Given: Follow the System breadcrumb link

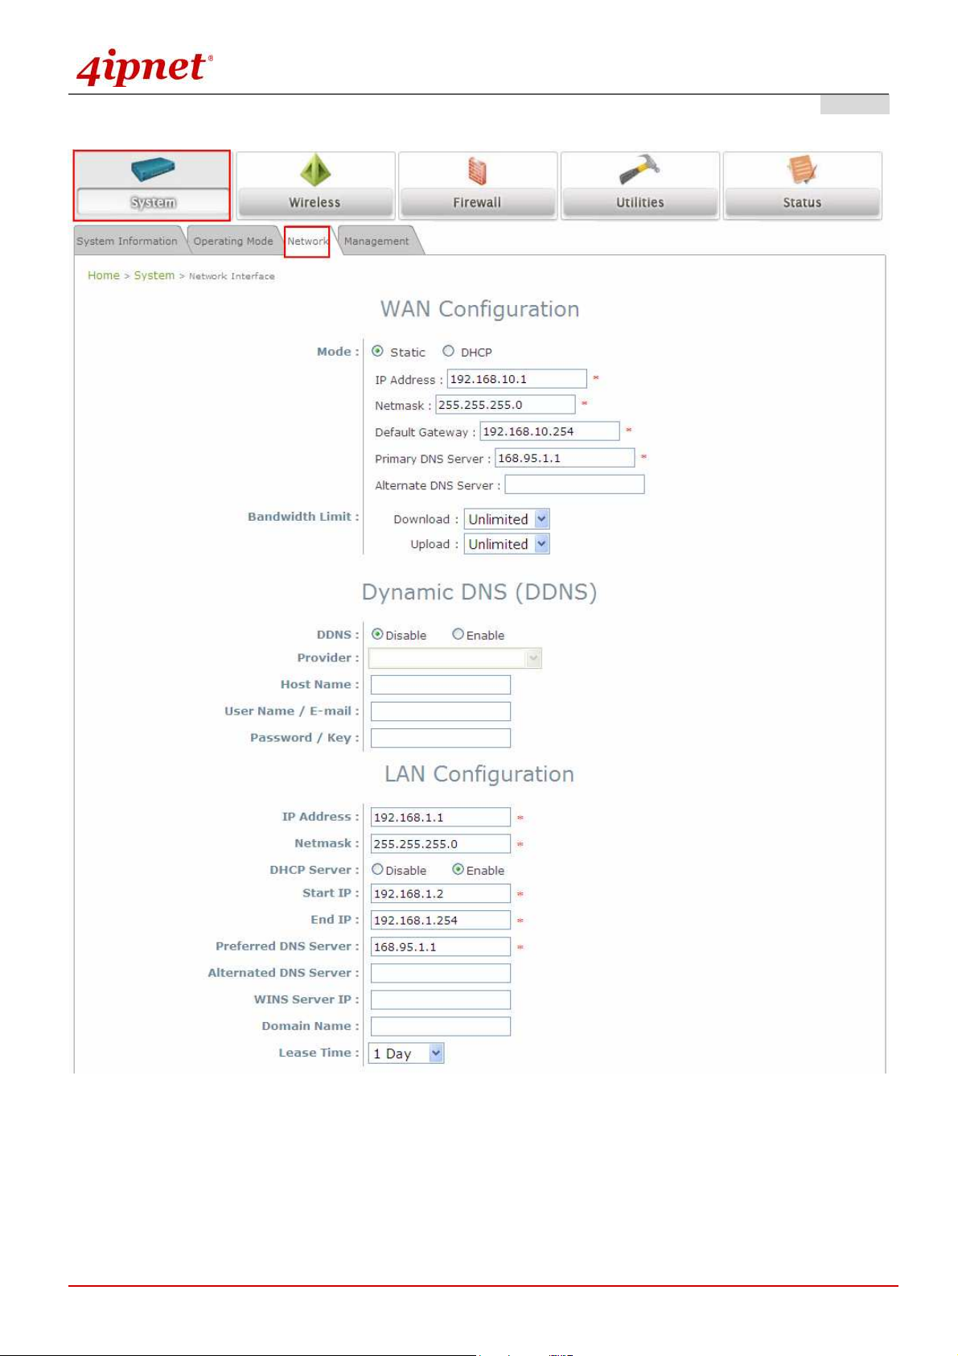Looking at the screenshot, I should coord(154,275).
